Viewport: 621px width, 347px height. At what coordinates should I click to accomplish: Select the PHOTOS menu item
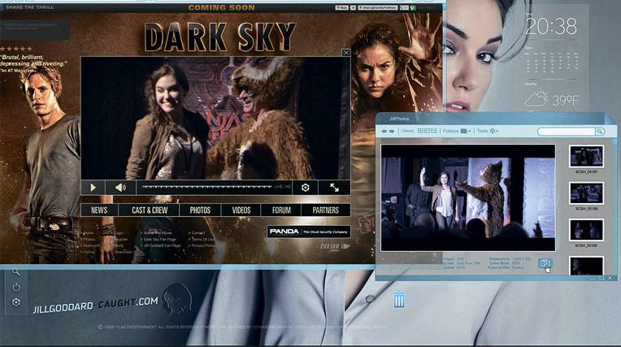coord(200,210)
